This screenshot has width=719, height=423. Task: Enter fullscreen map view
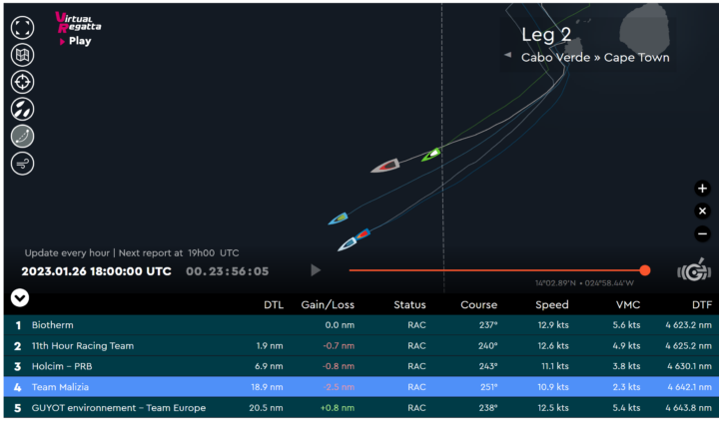[22, 28]
